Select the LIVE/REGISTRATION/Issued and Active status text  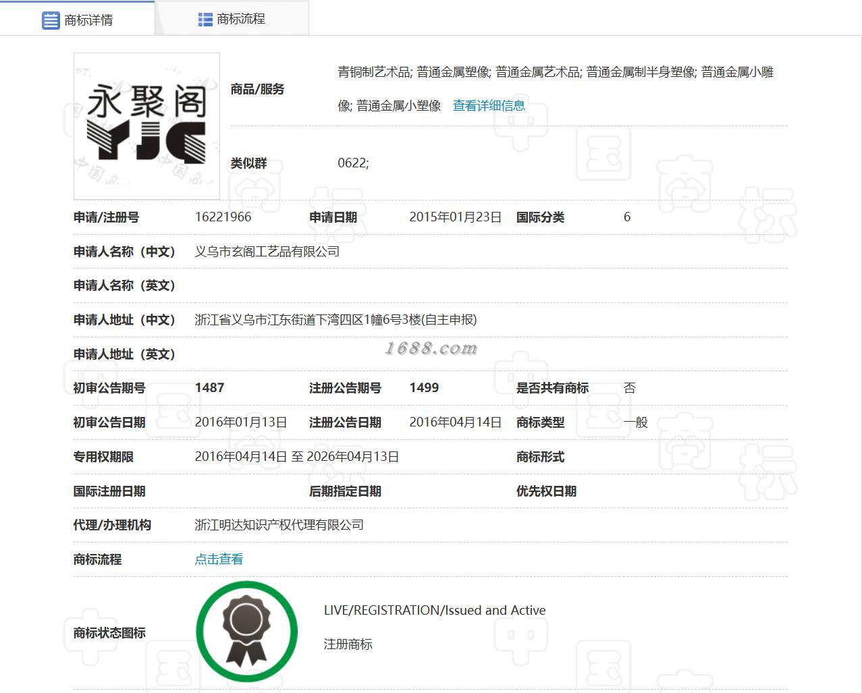(x=435, y=610)
